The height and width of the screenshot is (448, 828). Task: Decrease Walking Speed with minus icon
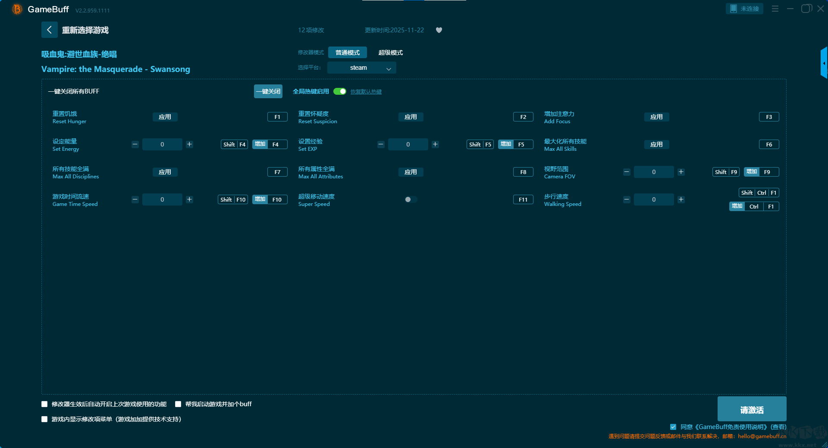[627, 199]
